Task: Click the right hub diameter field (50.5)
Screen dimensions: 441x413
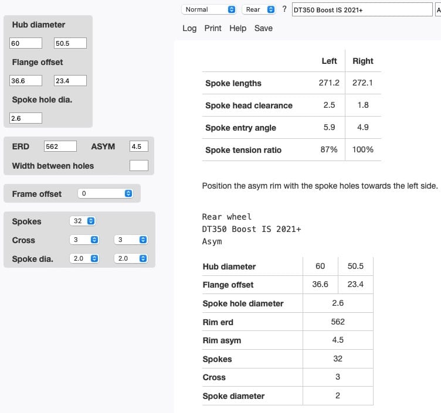Action: 70,43
